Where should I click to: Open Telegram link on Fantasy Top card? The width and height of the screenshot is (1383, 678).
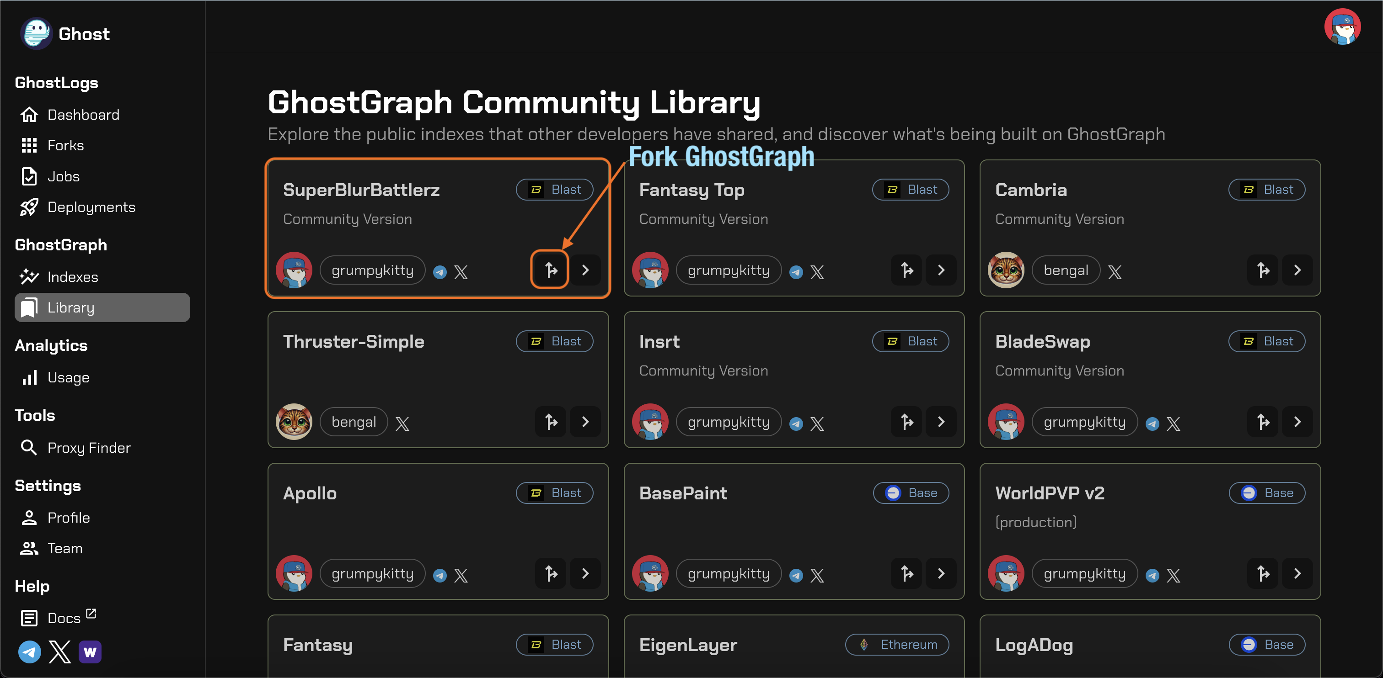pos(796,272)
